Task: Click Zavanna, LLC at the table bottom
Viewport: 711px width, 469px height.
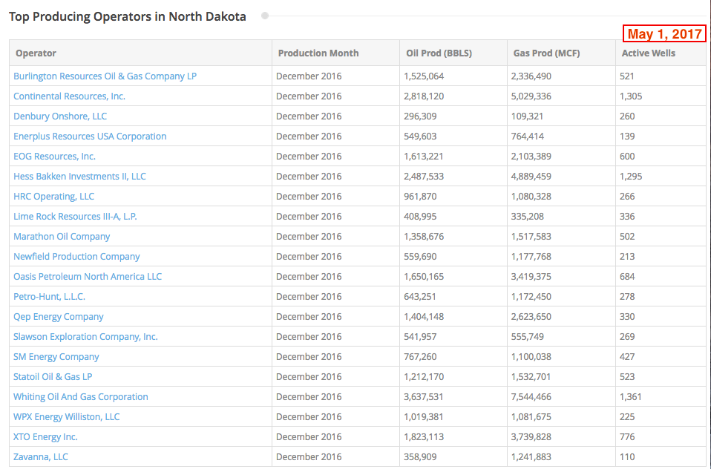Action: click(40, 456)
